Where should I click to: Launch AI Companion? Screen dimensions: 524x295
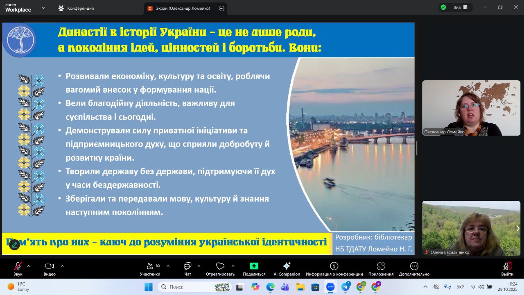[x=287, y=269]
